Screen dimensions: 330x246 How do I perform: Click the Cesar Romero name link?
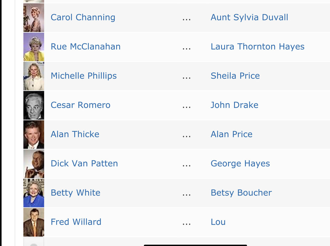coord(81,105)
